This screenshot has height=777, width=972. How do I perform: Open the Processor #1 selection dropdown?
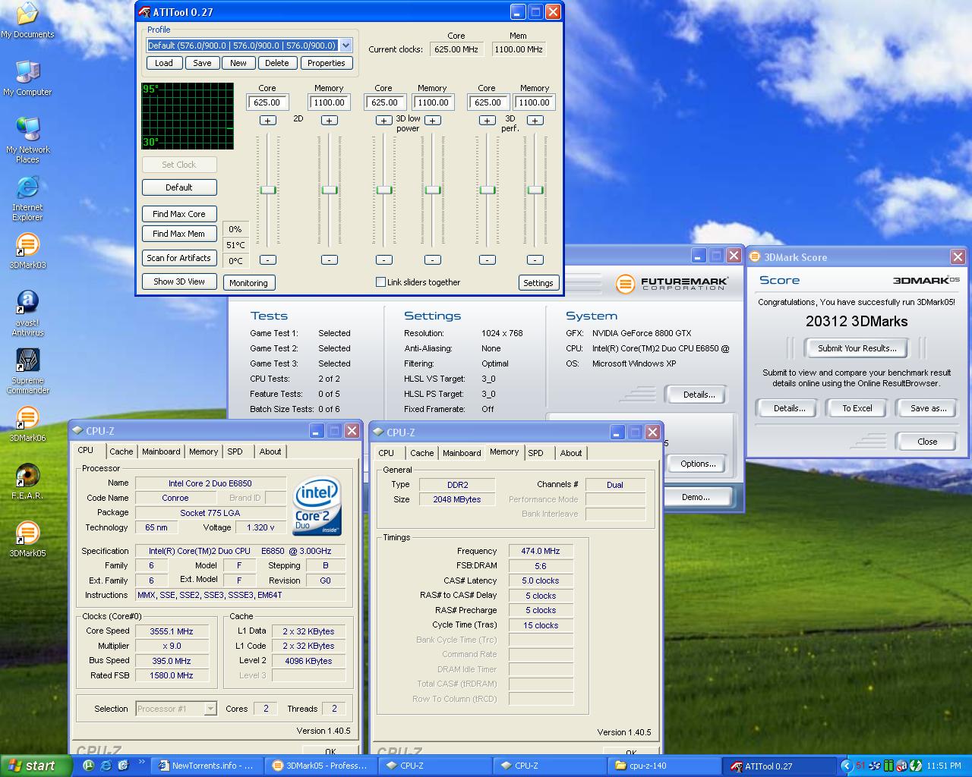(x=210, y=709)
